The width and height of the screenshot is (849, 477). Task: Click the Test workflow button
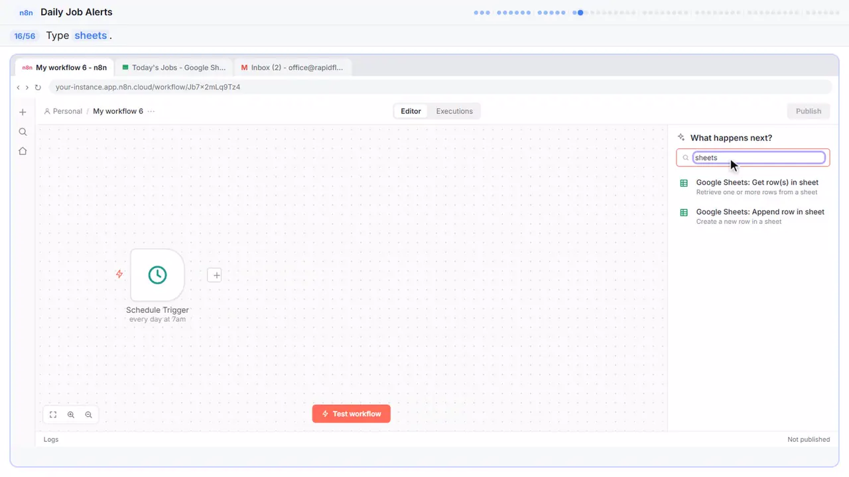[352, 414]
